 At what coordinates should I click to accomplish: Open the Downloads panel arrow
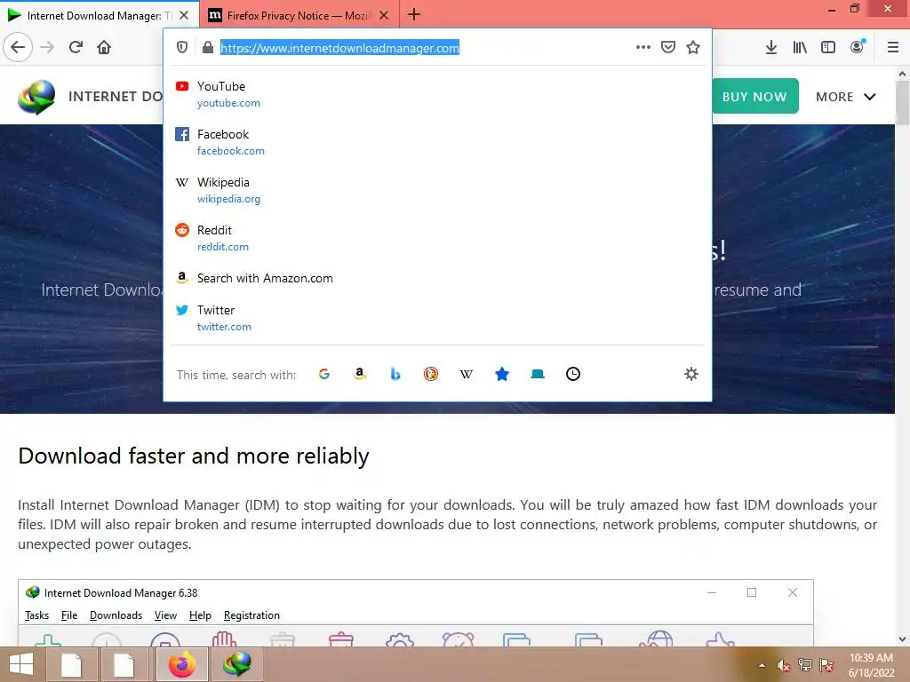coord(770,47)
